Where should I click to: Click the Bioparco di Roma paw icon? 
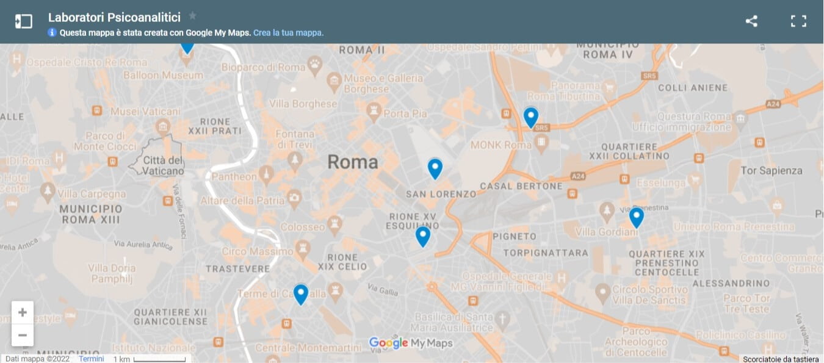coord(314,63)
